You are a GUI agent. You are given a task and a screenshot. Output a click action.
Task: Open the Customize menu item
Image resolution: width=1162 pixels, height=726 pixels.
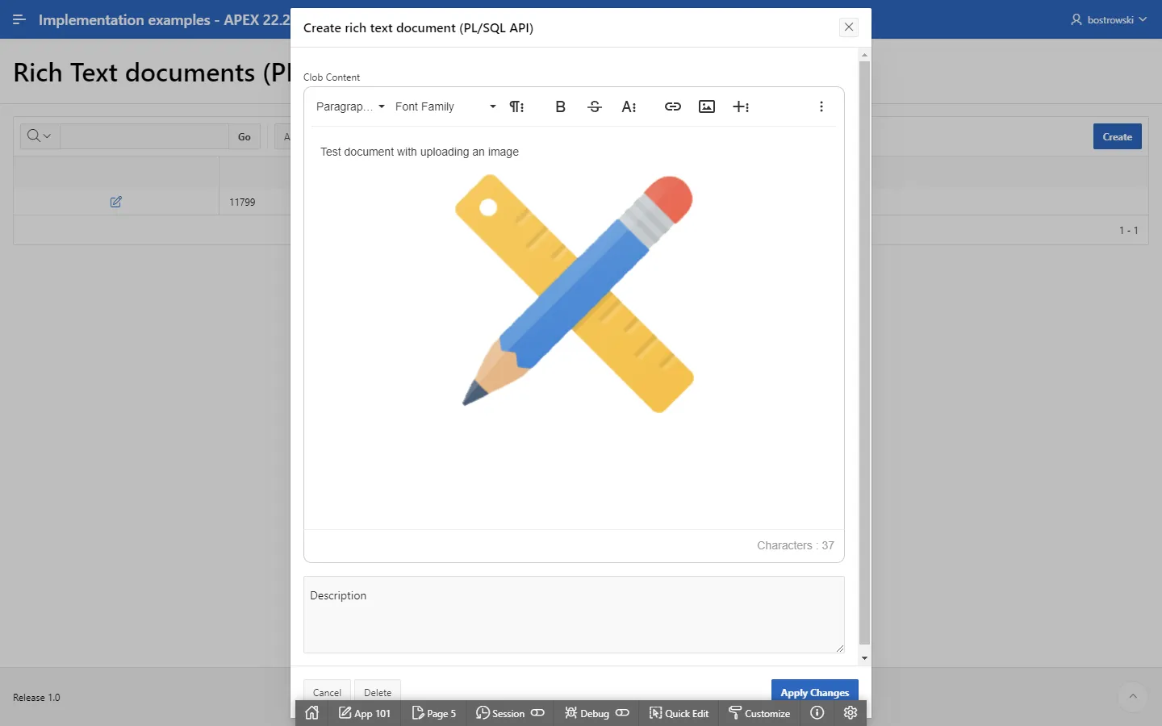pyautogui.click(x=759, y=713)
